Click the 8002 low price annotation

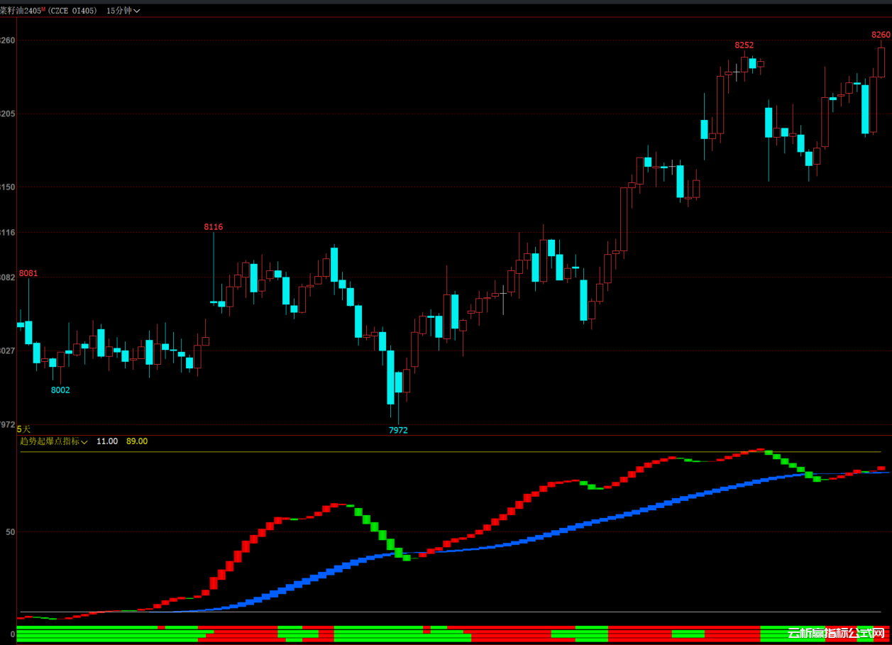[60, 390]
